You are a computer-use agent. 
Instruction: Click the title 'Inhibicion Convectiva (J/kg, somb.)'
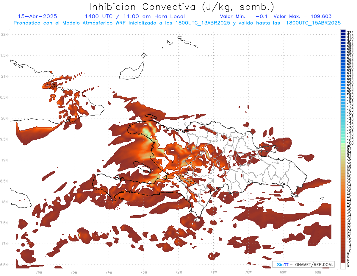(182, 7)
